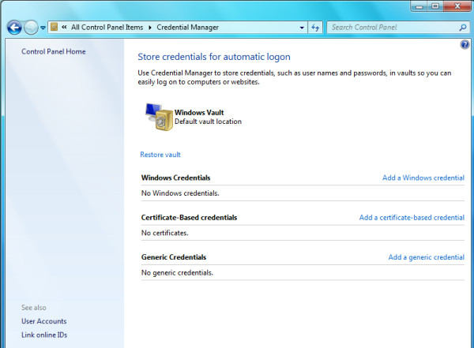The width and height of the screenshot is (474, 348).
Task: Minimize the Credential Manager window
Action: tap(419, 6)
